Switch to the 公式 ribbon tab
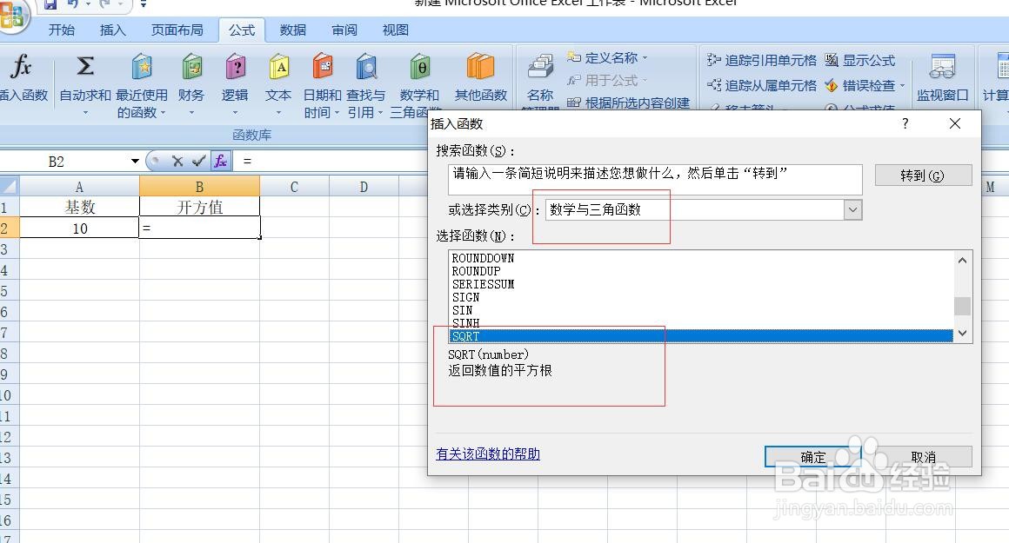Screen dimensions: 1009x543 click(x=241, y=30)
